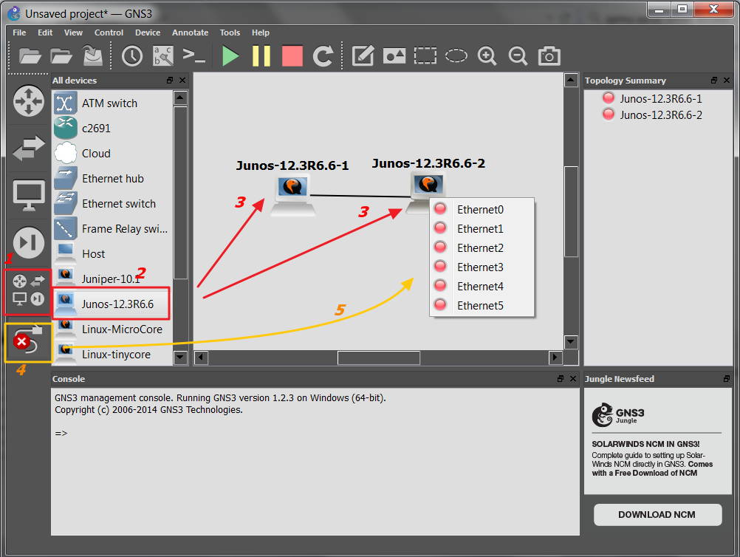This screenshot has width=740, height=557.
Task: Browse routers in the device sidebar
Action: pyautogui.click(x=29, y=100)
